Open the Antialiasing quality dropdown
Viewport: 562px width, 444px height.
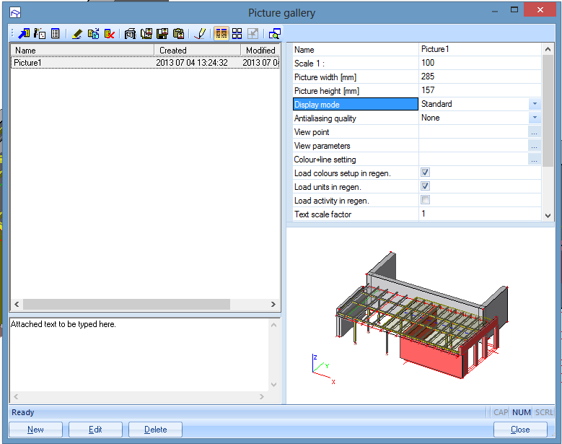535,118
